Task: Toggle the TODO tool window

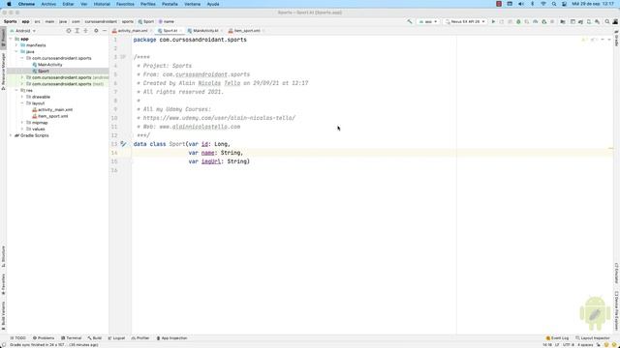Action: pyautogui.click(x=18, y=338)
